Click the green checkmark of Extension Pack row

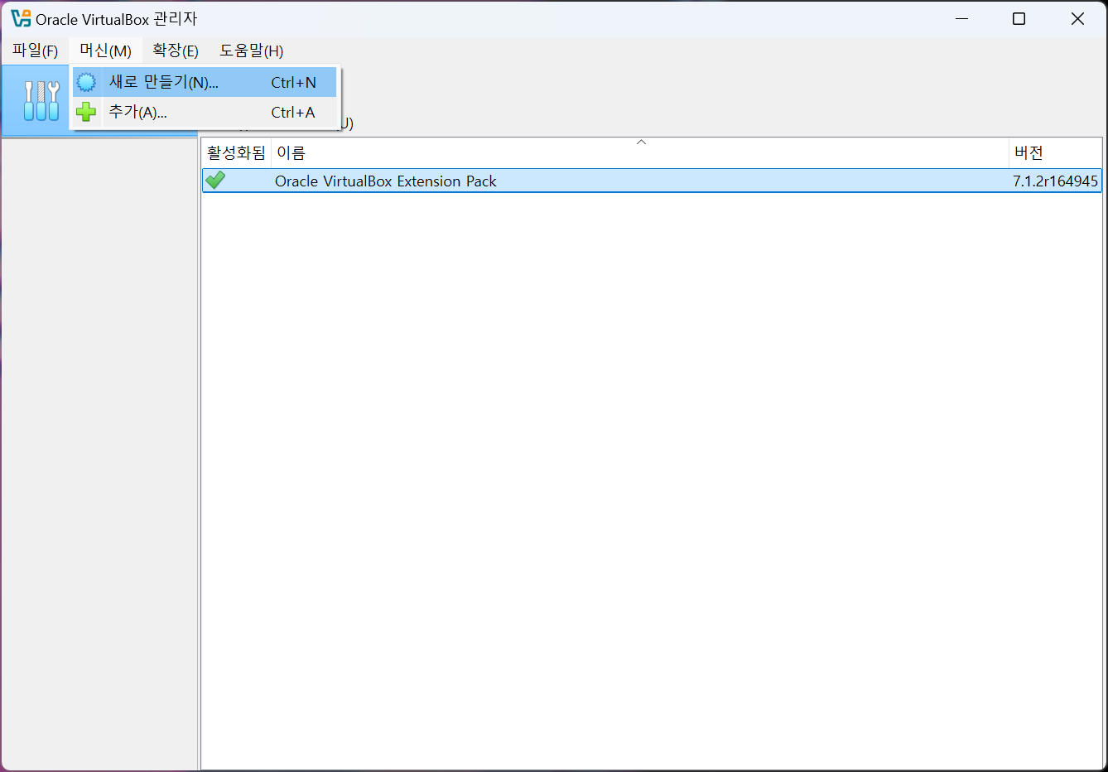215,180
